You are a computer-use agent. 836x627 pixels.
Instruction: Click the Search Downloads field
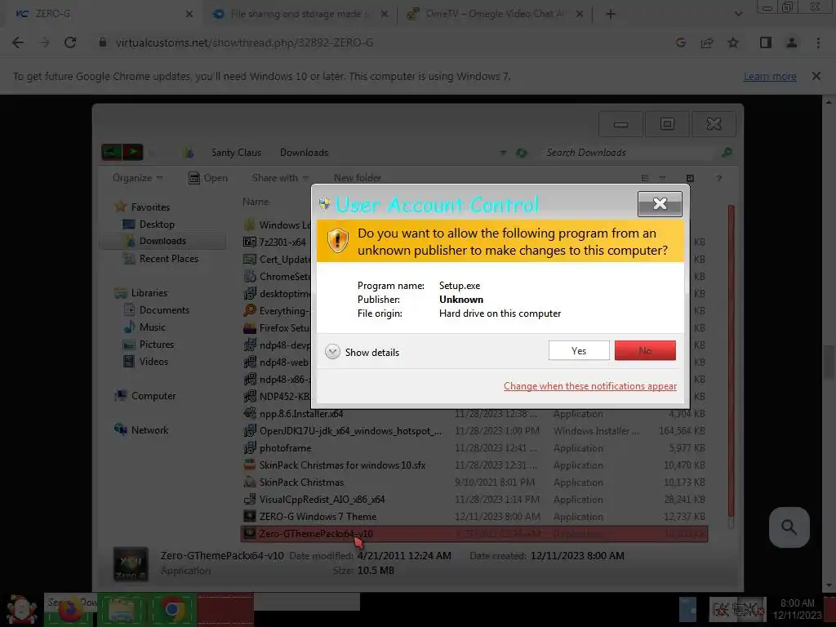pos(629,153)
